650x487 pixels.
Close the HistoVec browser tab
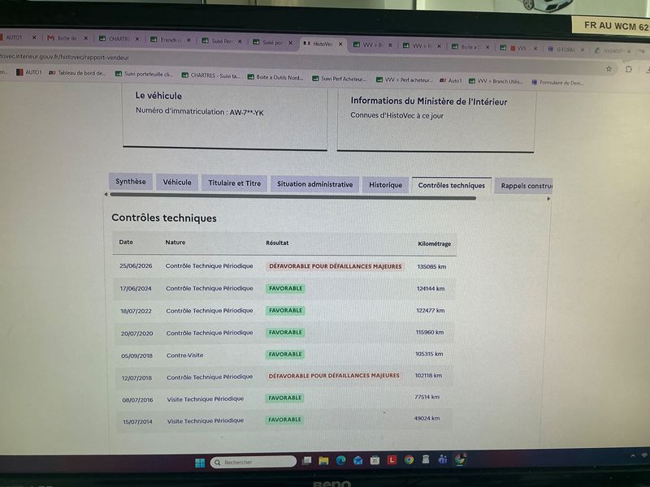(340, 44)
